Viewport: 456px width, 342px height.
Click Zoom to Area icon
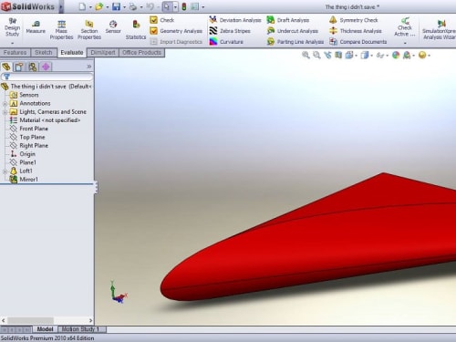click(x=316, y=55)
